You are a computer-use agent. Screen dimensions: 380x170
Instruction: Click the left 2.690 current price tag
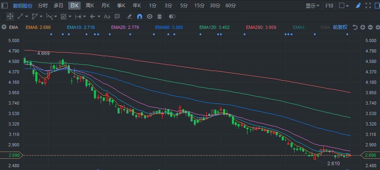tap(11, 155)
